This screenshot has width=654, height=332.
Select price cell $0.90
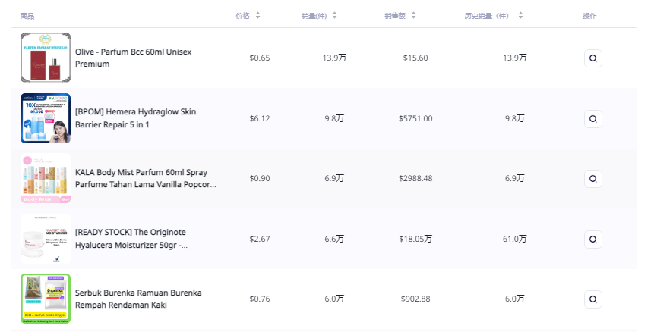(x=260, y=178)
